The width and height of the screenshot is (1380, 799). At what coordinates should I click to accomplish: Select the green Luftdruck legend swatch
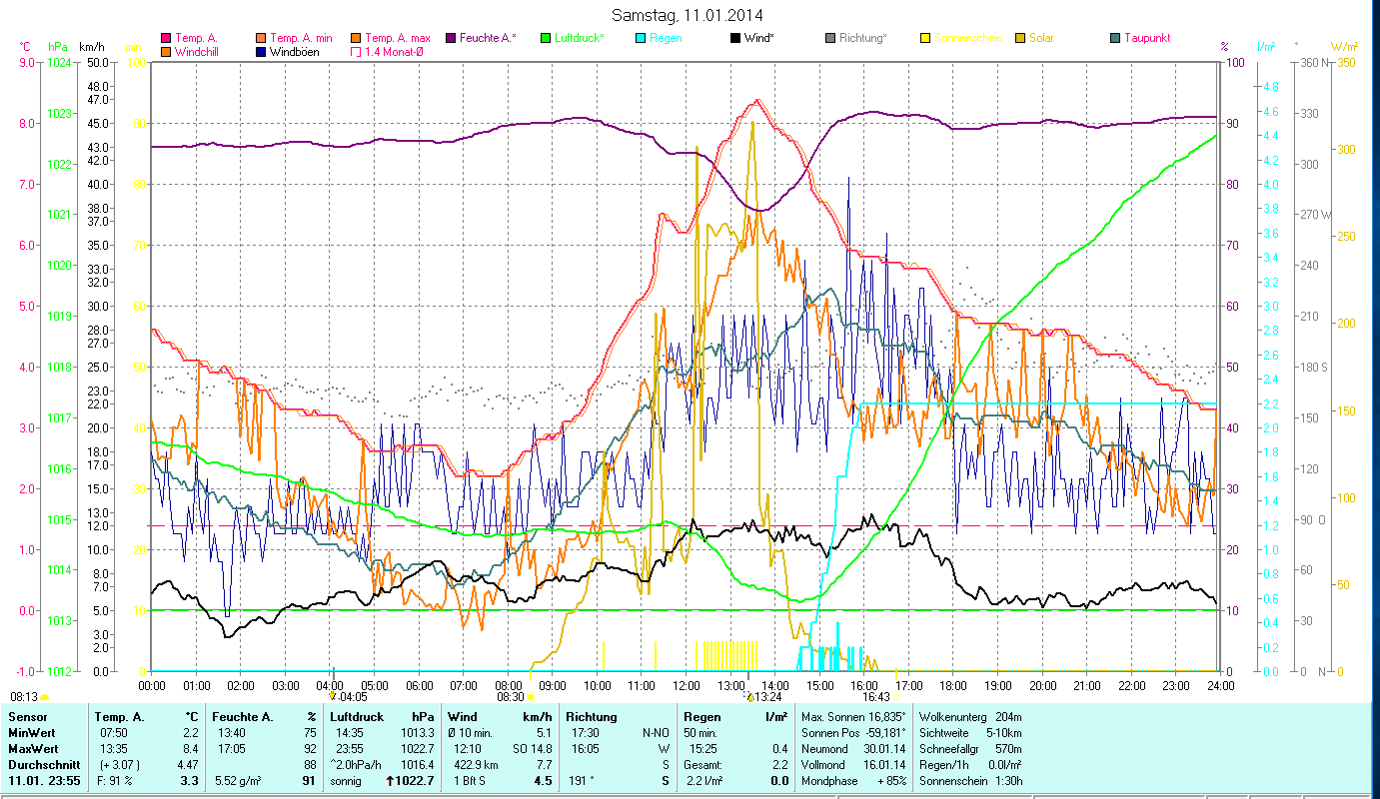pyautogui.click(x=545, y=39)
